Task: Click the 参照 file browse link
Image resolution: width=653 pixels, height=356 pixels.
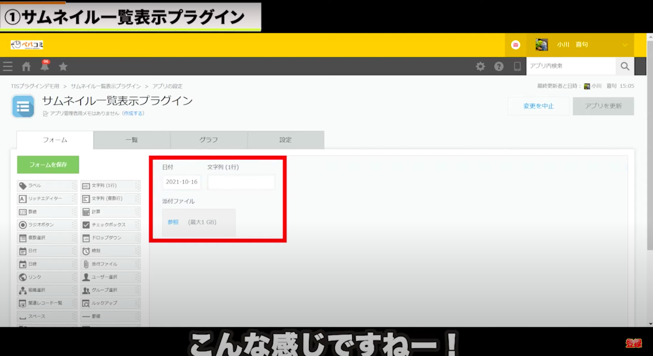Action: [173, 222]
